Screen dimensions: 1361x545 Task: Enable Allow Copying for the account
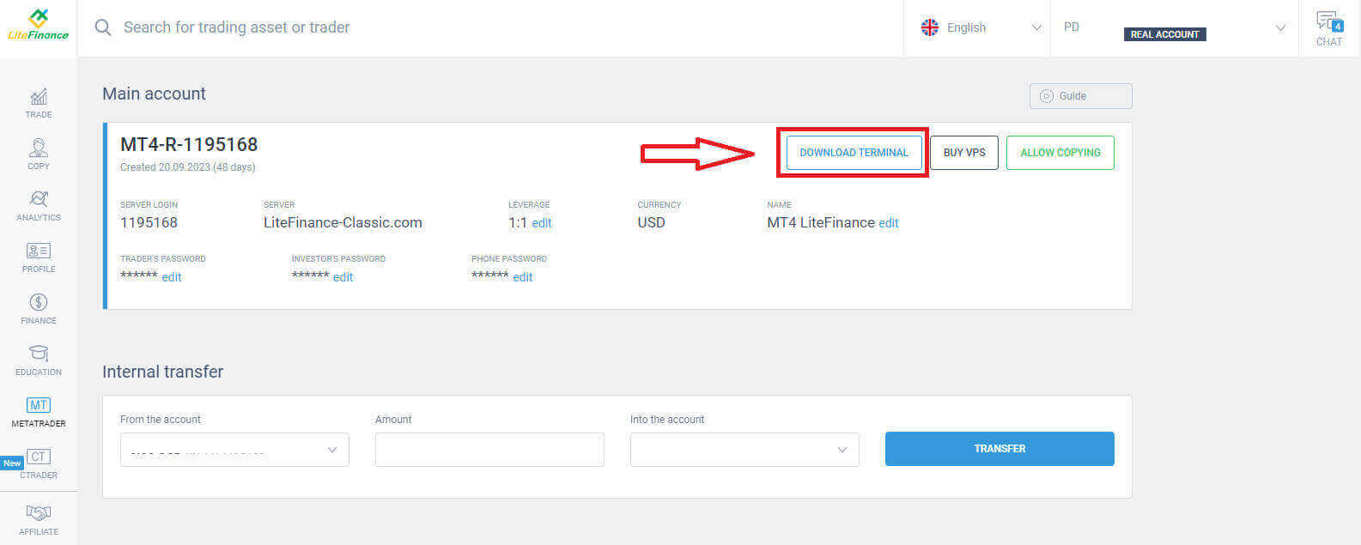coord(1060,153)
